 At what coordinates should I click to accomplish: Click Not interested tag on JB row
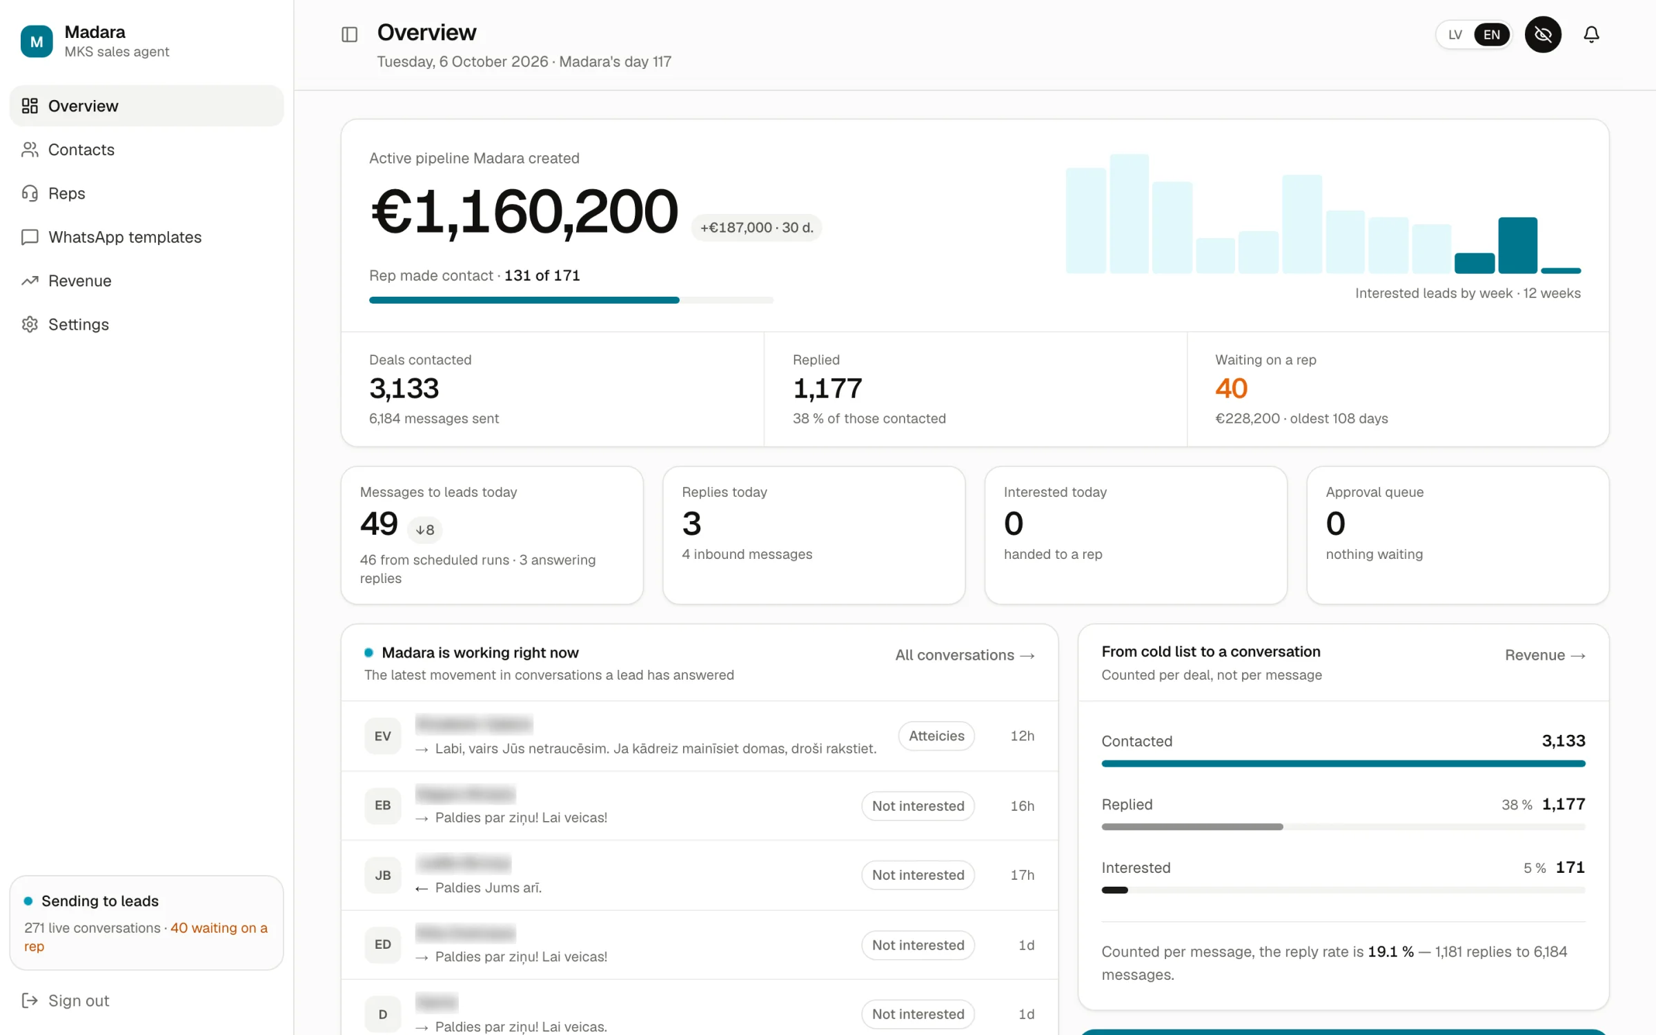coord(918,874)
